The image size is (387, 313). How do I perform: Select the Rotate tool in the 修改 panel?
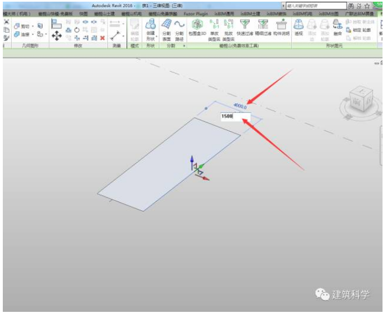tap(77, 30)
